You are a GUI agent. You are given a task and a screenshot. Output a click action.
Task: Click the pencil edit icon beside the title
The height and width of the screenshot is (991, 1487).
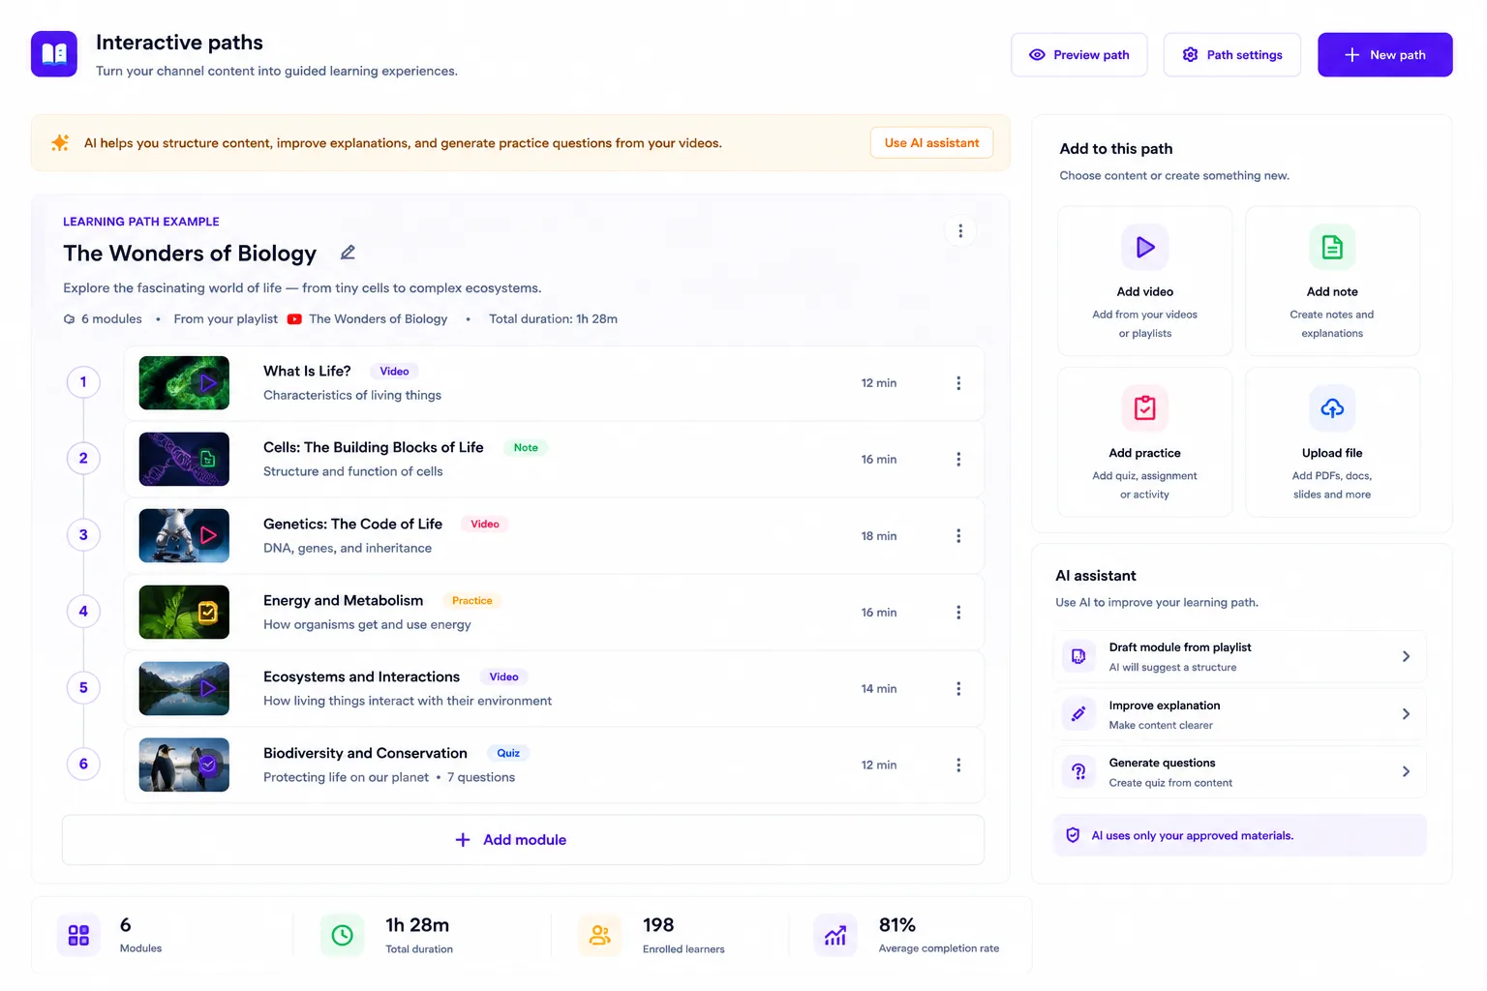click(348, 253)
